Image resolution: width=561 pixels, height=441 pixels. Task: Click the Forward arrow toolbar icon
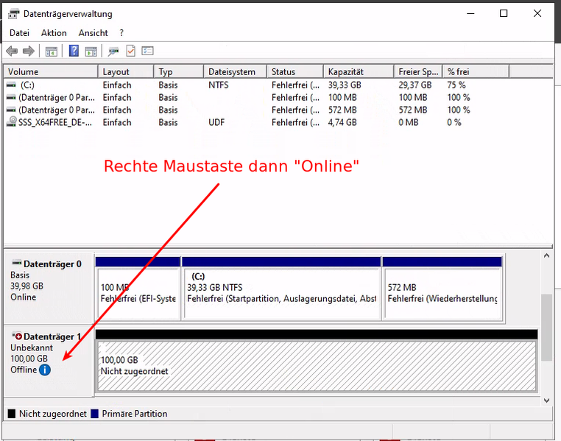tap(28, 51)
